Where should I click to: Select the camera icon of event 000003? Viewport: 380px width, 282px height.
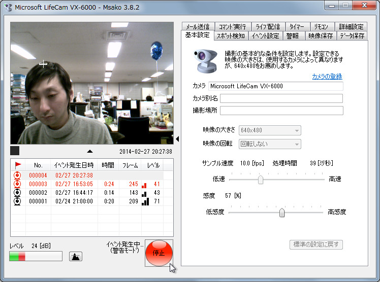click(x=17, y=184)
